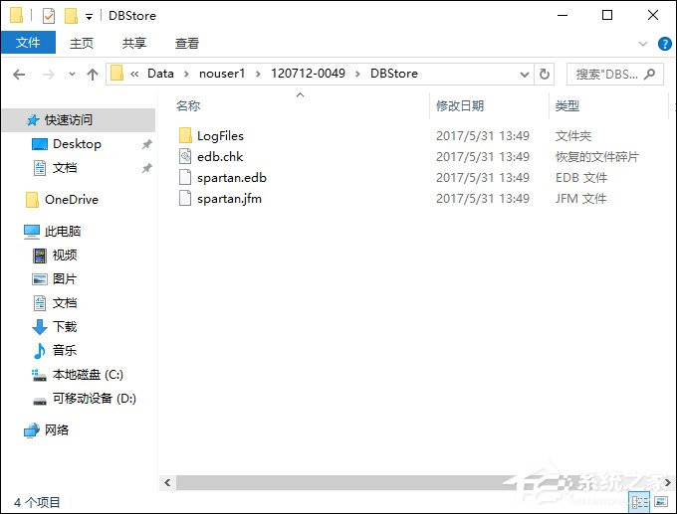Go forward with the right arrow

pos(49,75)
